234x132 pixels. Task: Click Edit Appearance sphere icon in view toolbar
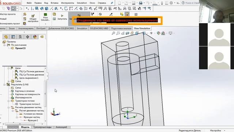(x=158, y=33)
